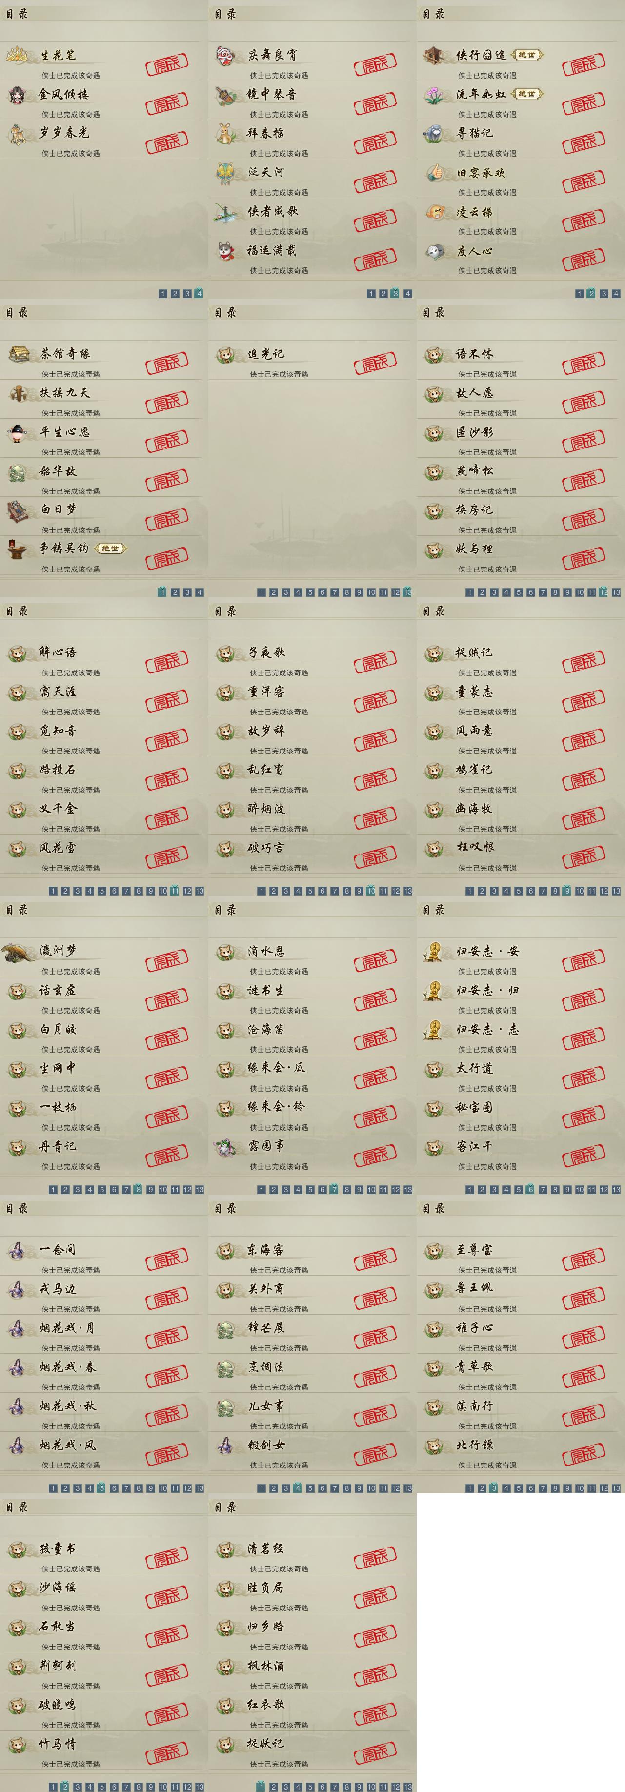625x1792 pixels.
Task: Open the anvil icon next to 争铸吴钩
Action: 18,549
